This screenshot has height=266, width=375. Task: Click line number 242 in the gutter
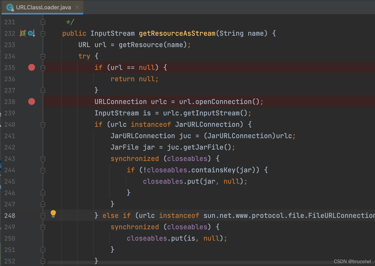point(10,147)
